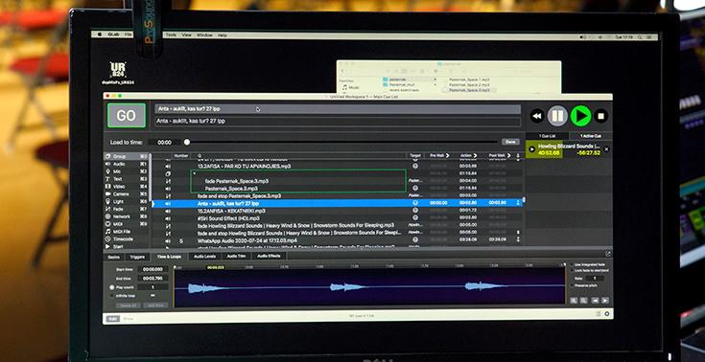Image resolution: width=705 pixels, height=362 pixels.
Task: Switch to the Audio Levels tab
Action: click(x=204, y=257)
